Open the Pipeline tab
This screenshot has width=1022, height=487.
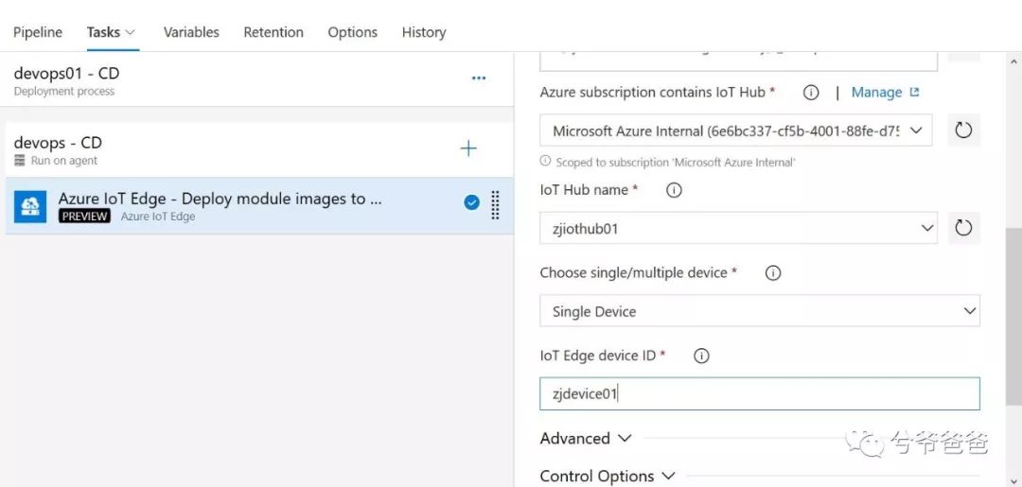[x=38, y=32]
